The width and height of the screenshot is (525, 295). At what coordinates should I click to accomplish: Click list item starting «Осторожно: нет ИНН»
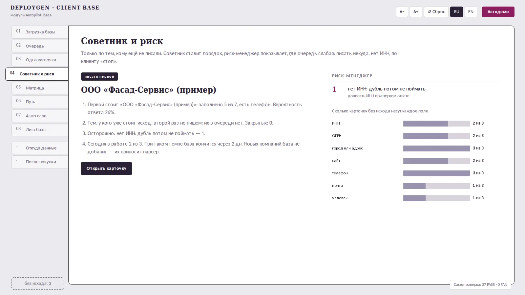point(146,133)
